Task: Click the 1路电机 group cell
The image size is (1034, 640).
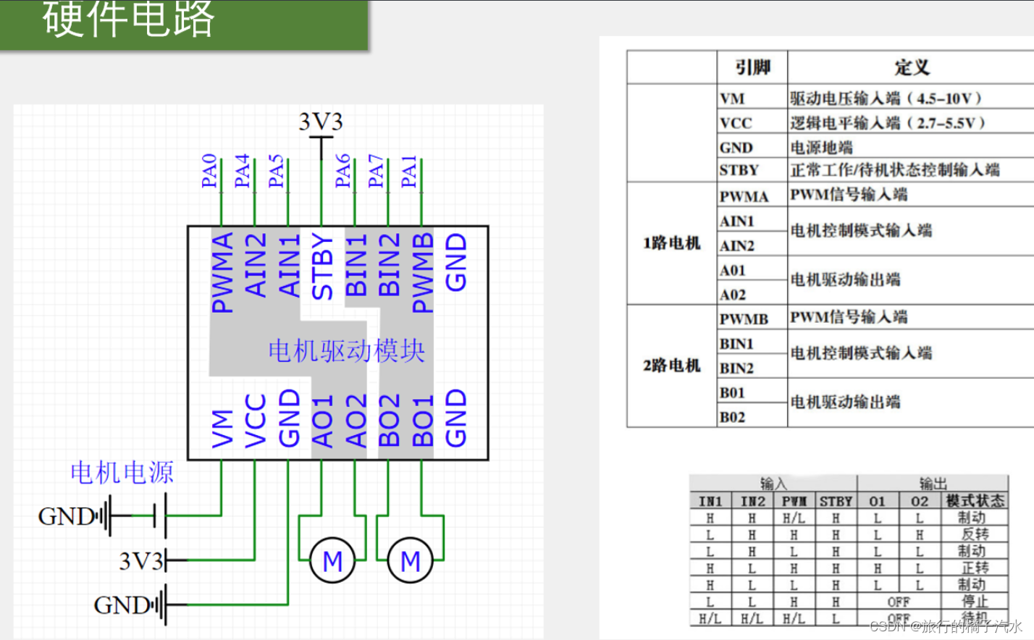Action: pyautogui.click(x=671, y=243)
